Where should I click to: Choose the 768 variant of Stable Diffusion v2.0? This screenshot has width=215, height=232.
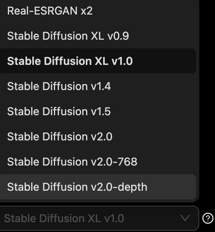coord(98,162)
